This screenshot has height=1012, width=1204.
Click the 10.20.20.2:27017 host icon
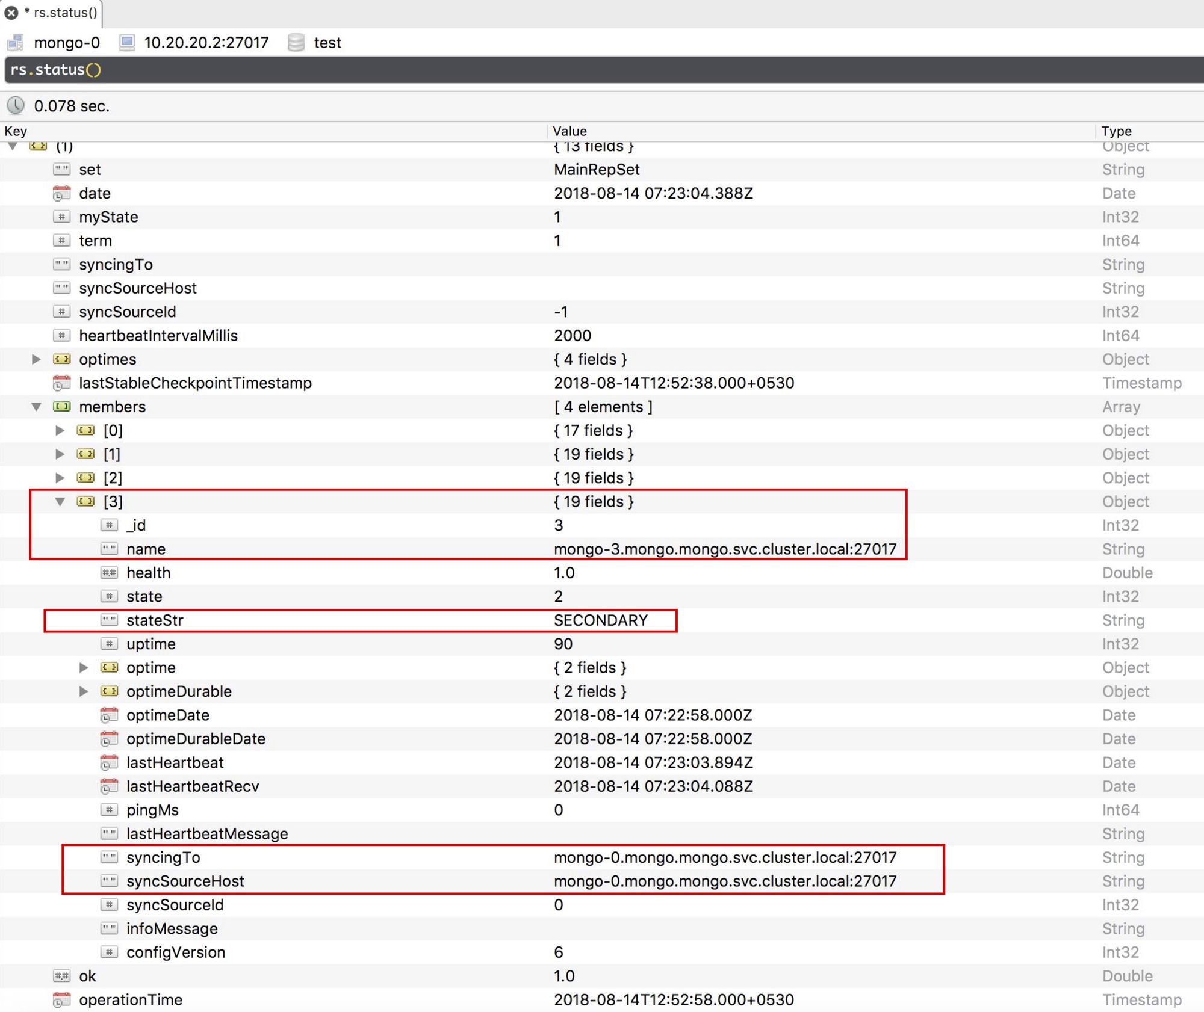(x=127, y=43)
